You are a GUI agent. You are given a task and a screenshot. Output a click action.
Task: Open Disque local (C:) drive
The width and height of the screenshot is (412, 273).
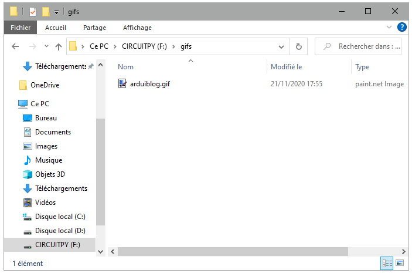point(60,217)
